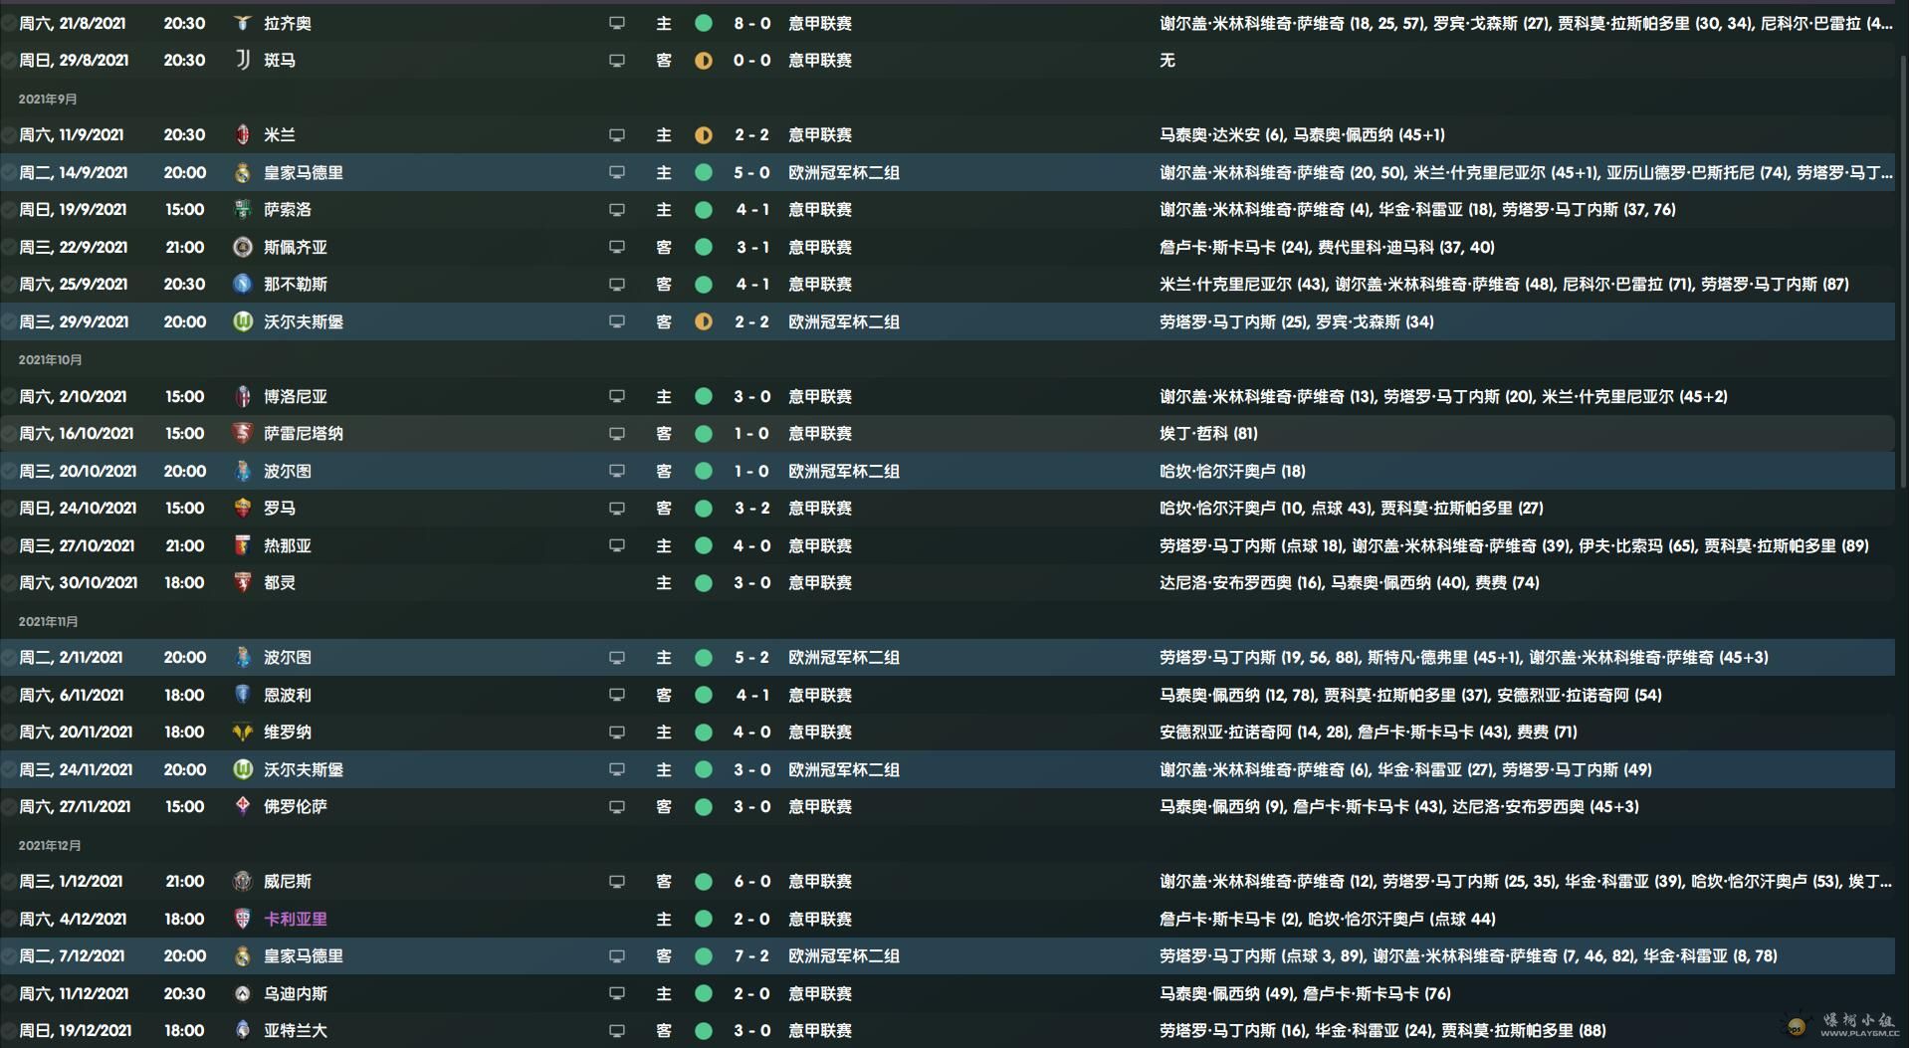Select the orange draw indicator on the 米兰 2-2 row

coord(704,135)
